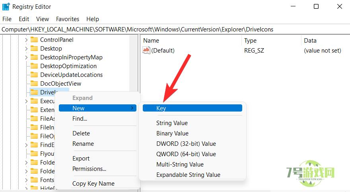Select DWORD (32-bit) Value
The width and height of the screenshot is (350, 192).
[x=192, y=144]
